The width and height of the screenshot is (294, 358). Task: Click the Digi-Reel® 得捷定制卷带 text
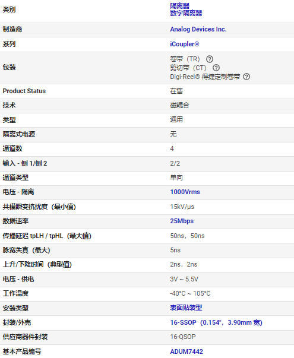(205, 77)
